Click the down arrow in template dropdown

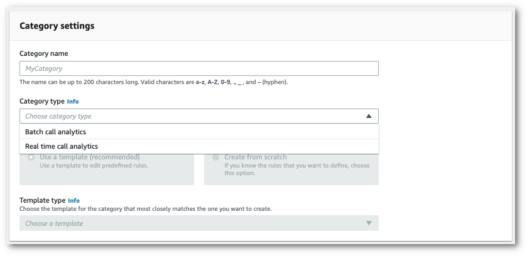click(369, 223)
